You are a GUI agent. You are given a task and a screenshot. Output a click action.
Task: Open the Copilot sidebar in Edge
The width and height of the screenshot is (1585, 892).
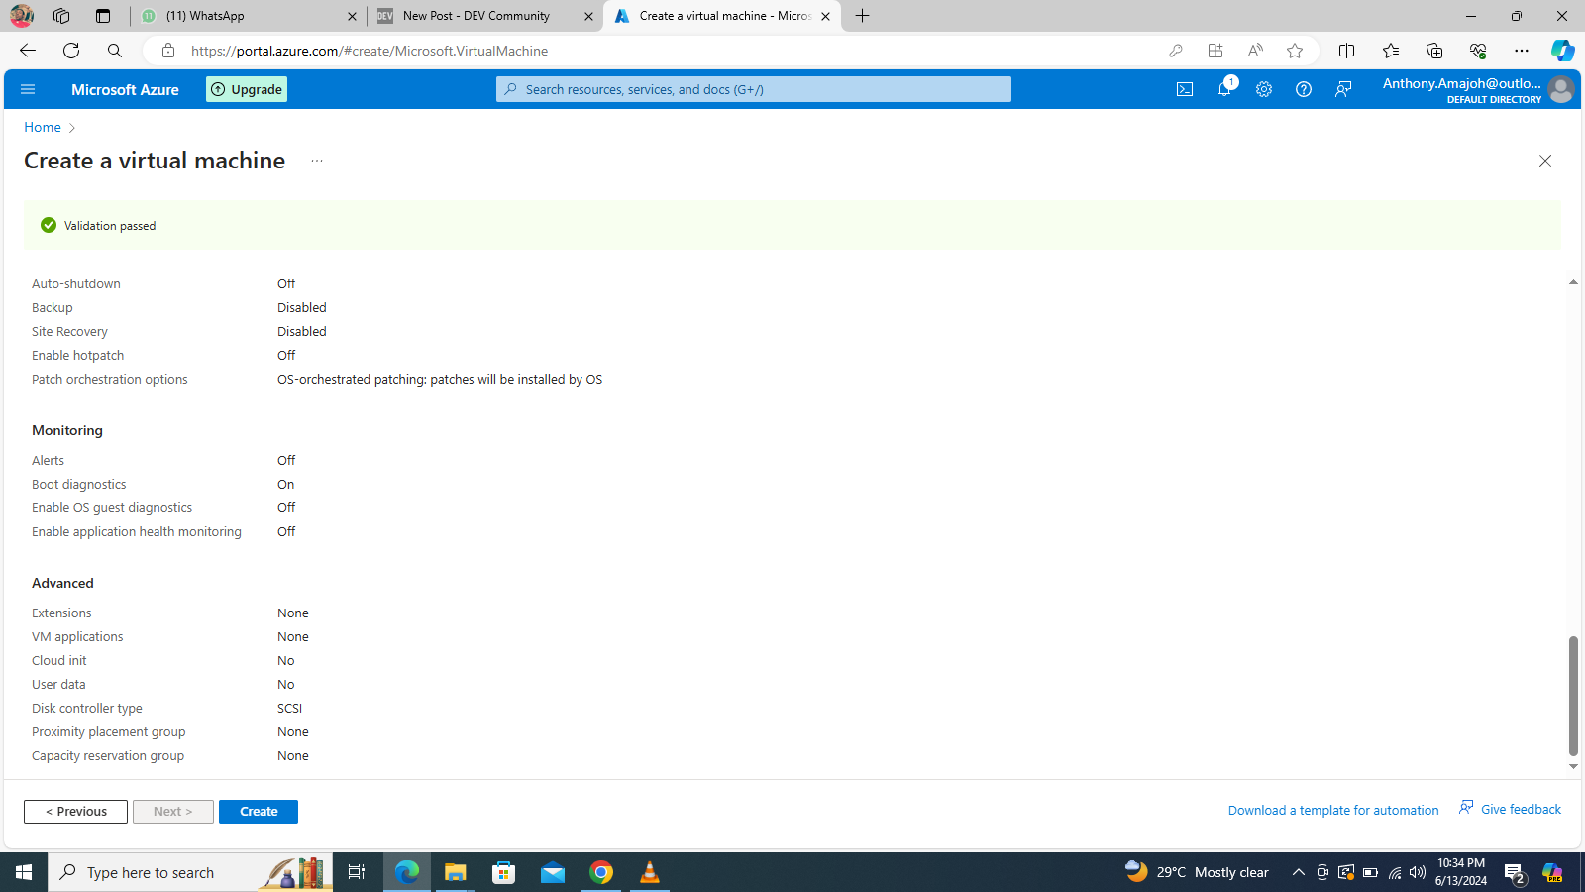[1563, 51]
